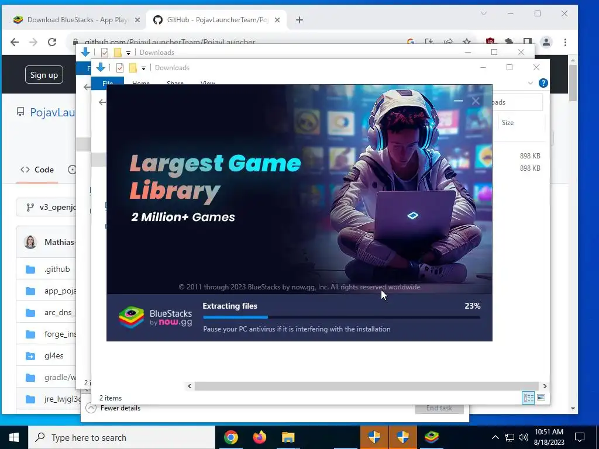This screenshot has width=599, height=449.
Task: Open Quick Access dropdown in the back Downloads window
Action: pyautogui.click(x=128, y=53)
